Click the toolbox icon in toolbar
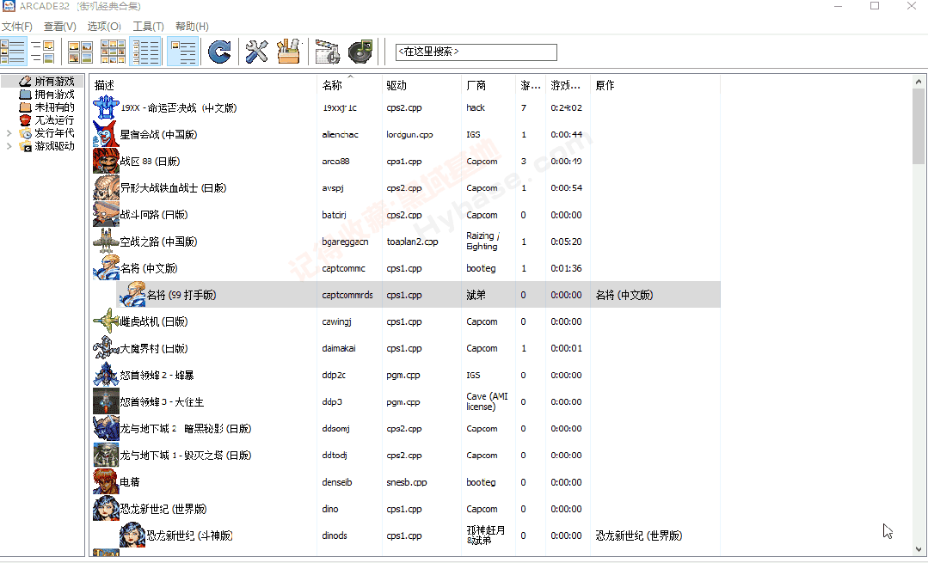The width and height of the screenshot is (928, 563). pyautogui.click(x=289, y=52)
